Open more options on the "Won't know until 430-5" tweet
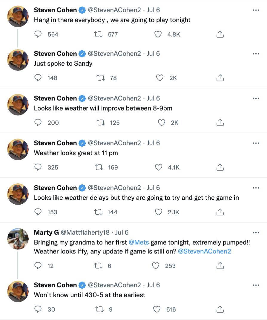This screenshot has height=320, width=267. (256, 285)
